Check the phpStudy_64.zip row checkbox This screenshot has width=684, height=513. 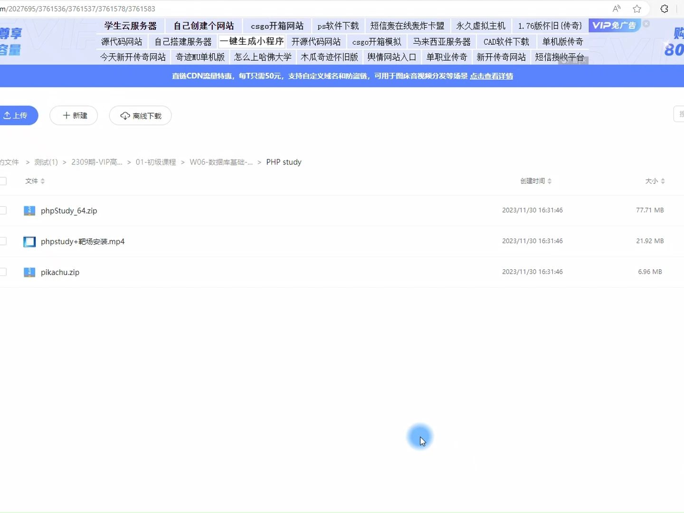click(x=3, y=210)
